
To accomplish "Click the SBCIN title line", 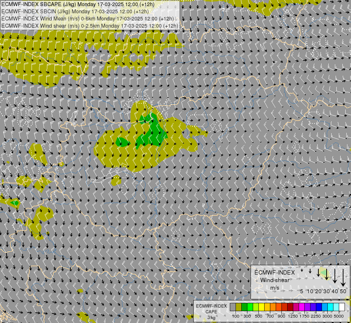I will (x=75, y=11).
